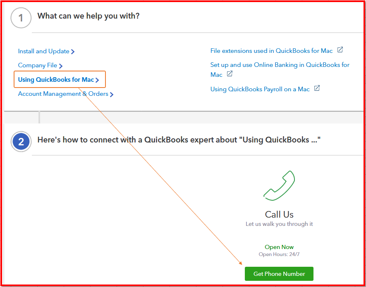The image size is (366, 287).
Task: Open Account Management & Orders topic
Action: [63, 94]
